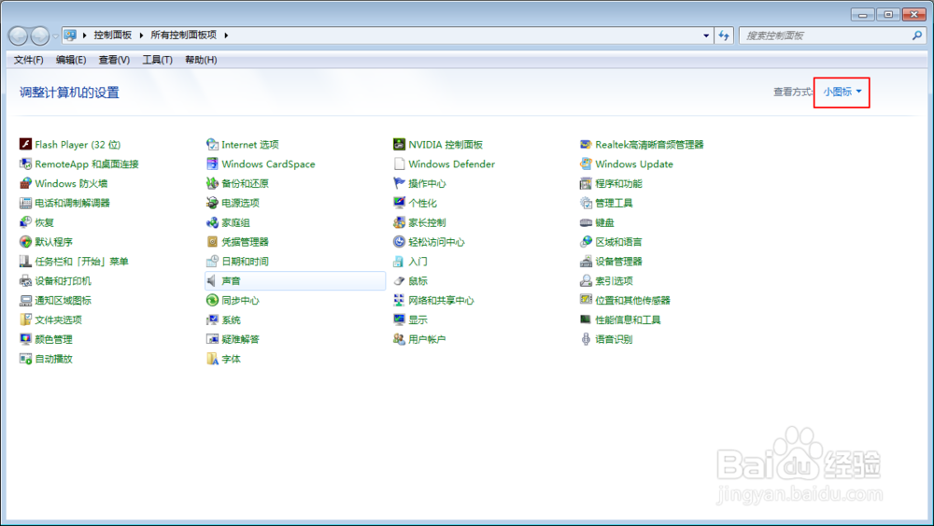Open the 通知区域图标 link
Viewport: 934px width, 526px height.
(x=63, y=300)
